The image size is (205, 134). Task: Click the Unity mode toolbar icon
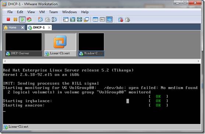[86, 19]
